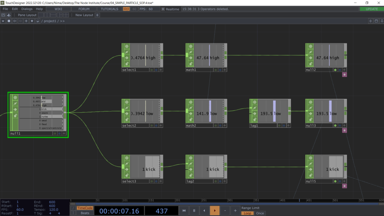
Task: Jump to start of timeline
Action: pos(184,210)
